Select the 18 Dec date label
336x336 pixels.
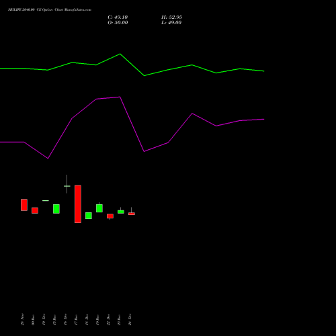point(87,319)
